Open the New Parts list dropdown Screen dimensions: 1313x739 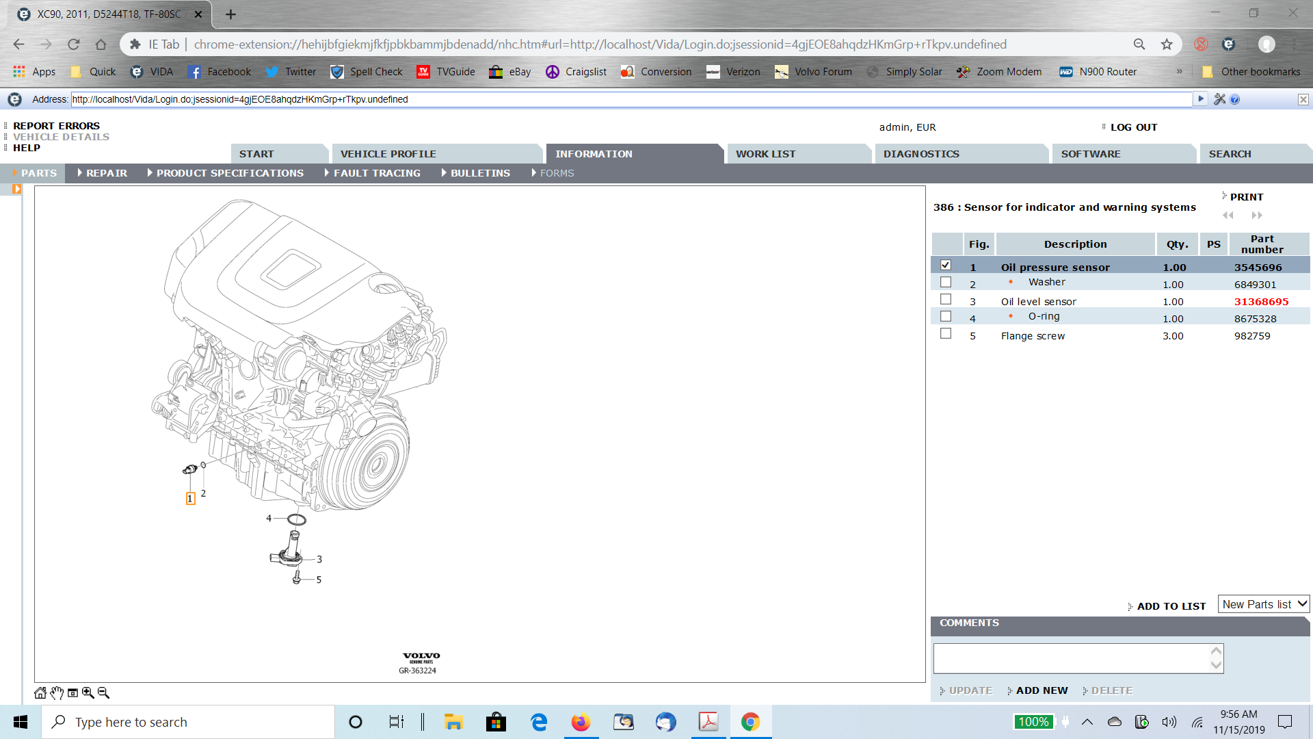pos(1264,604)
